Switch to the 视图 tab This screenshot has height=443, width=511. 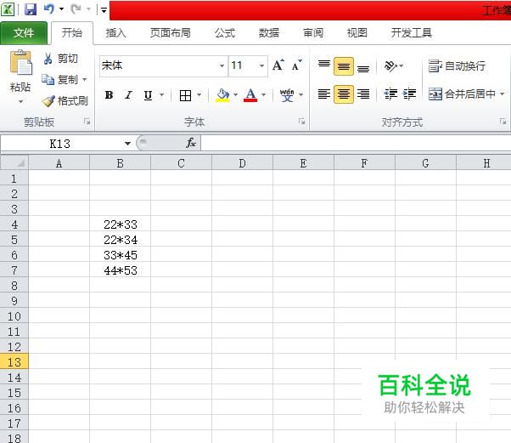[x=357, y=33]
